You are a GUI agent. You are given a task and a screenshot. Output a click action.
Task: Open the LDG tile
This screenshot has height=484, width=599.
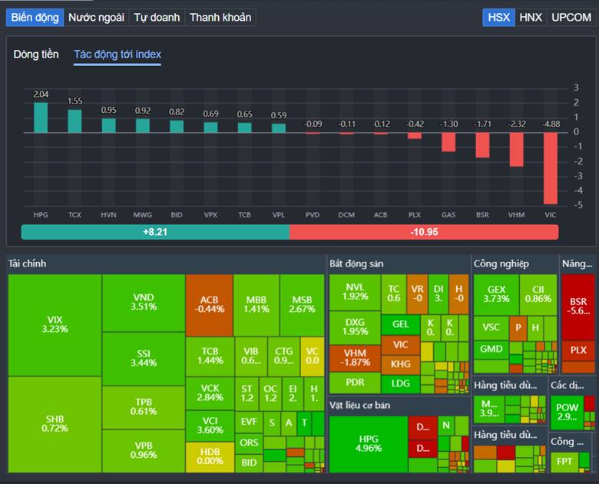[400, 384]
